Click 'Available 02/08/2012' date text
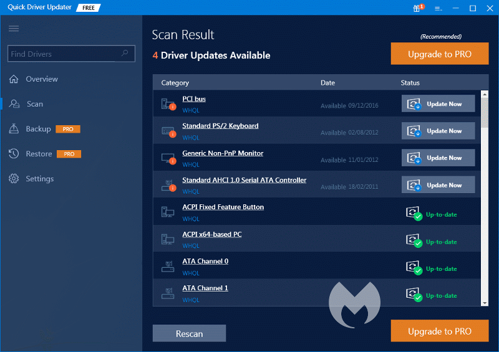499x352 pixels. pos(349,133)
